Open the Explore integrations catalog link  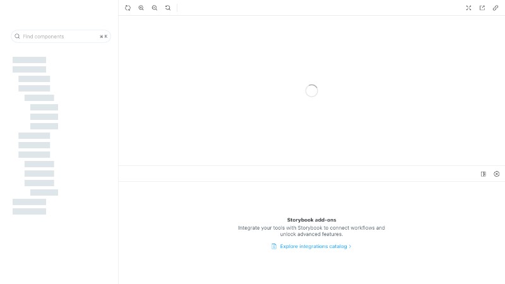(313, 246)
